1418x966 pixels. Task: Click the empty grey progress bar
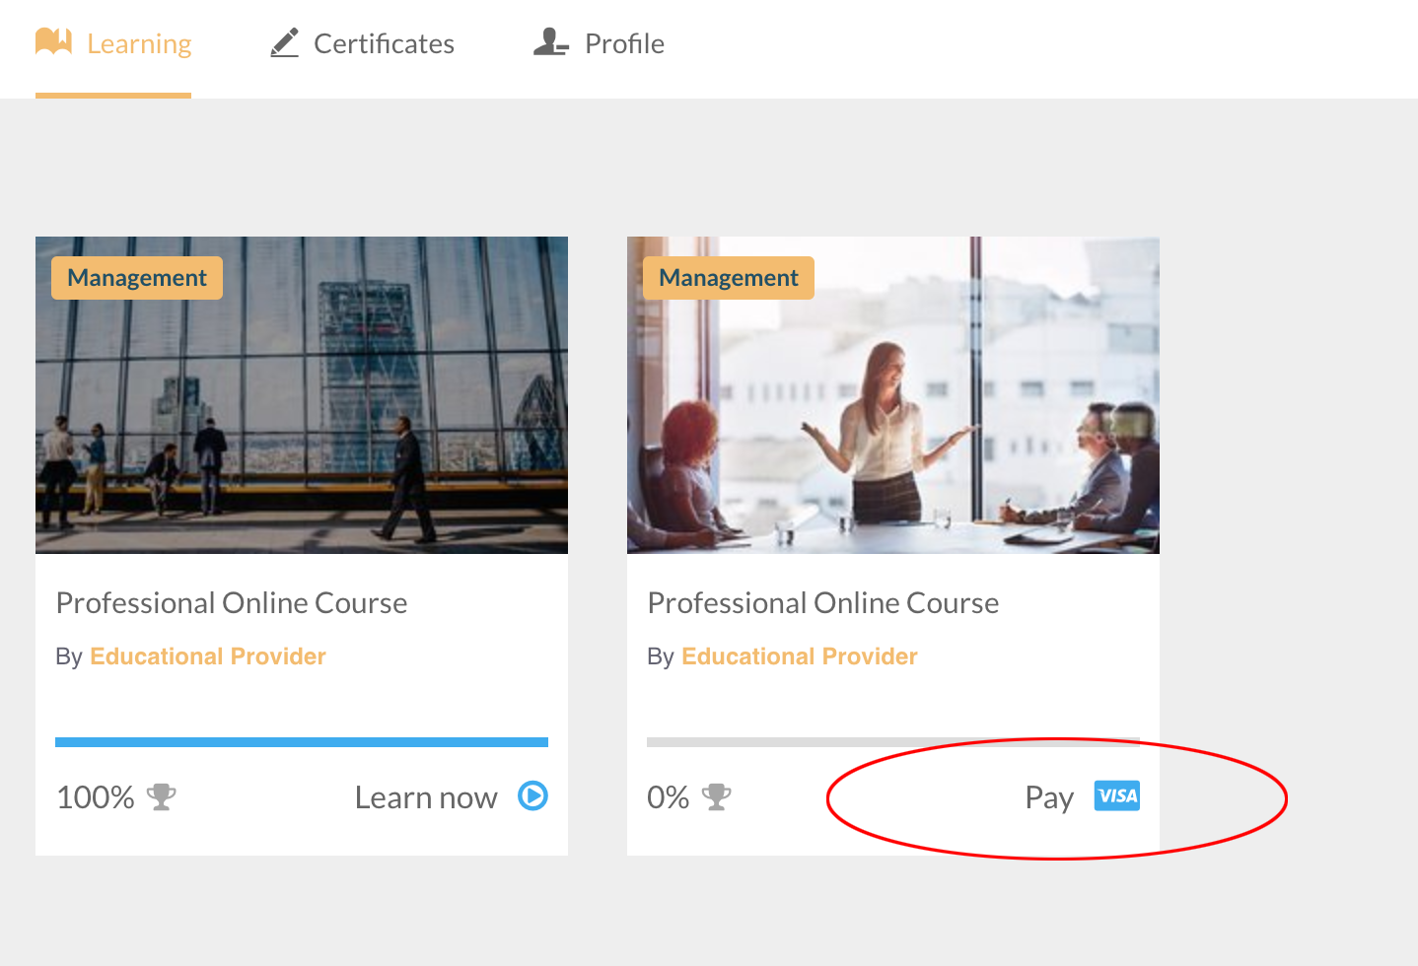(893, 742)
